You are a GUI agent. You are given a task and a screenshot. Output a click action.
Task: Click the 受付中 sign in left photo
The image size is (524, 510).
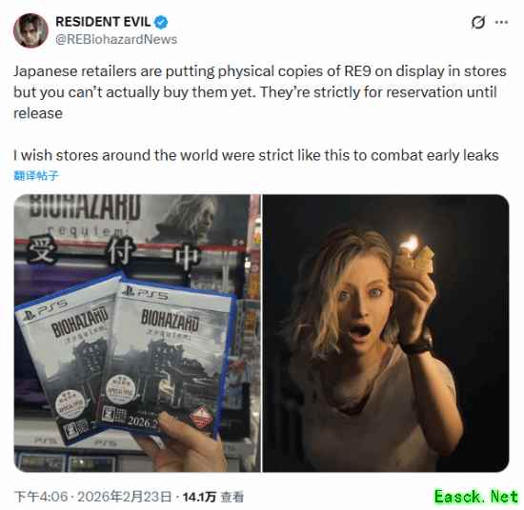pos(114,254)
